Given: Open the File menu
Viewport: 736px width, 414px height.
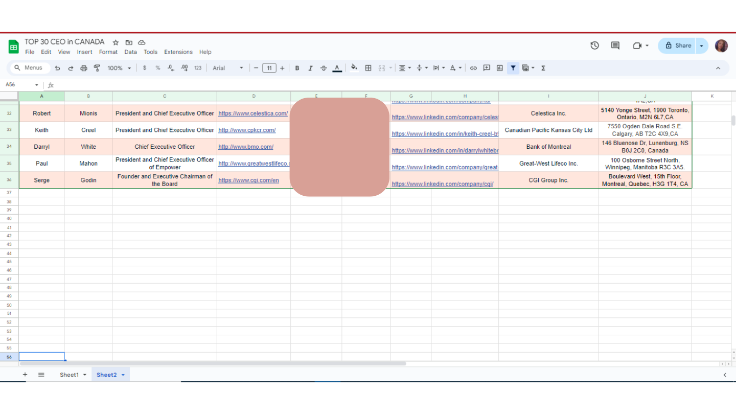Looking at the screenshot, I should (30, 52).
